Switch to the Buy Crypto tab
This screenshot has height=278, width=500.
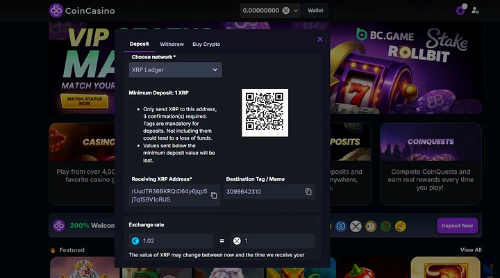[x=206, y=44]
